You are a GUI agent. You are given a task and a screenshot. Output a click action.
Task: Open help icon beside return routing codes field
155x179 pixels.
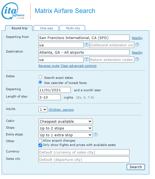86,59
